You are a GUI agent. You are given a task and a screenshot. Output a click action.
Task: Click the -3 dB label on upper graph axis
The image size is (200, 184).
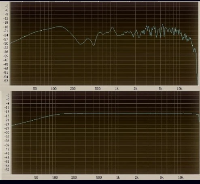(7, 6)
